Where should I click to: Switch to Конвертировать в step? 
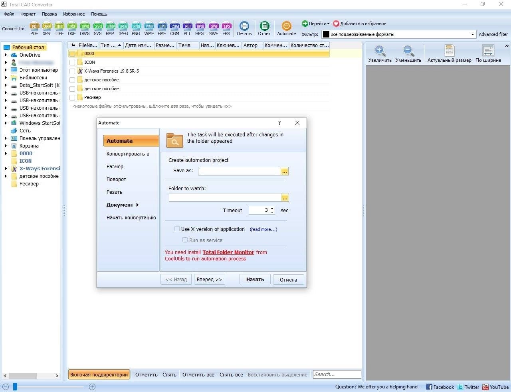pyautogui.click(x=128, y=154)
